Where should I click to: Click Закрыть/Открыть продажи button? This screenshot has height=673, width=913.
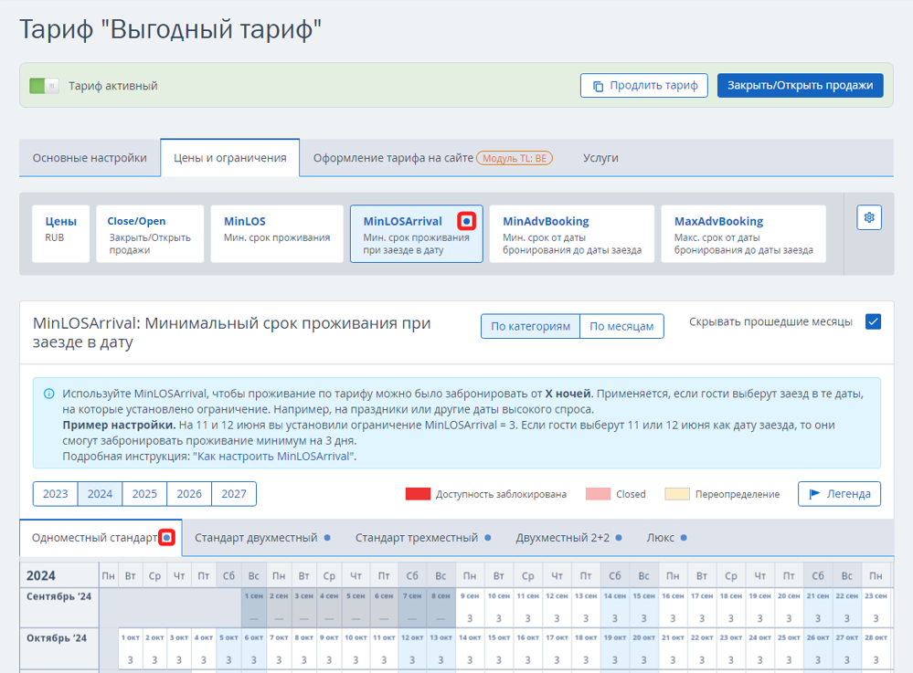(x=800, y=86)
